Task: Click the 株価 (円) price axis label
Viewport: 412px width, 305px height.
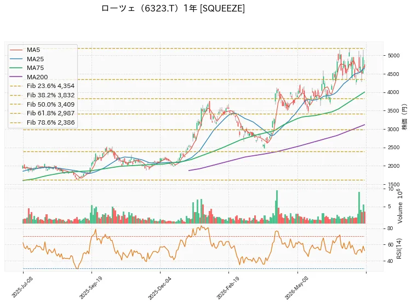Action: click(x=405, y=117)
